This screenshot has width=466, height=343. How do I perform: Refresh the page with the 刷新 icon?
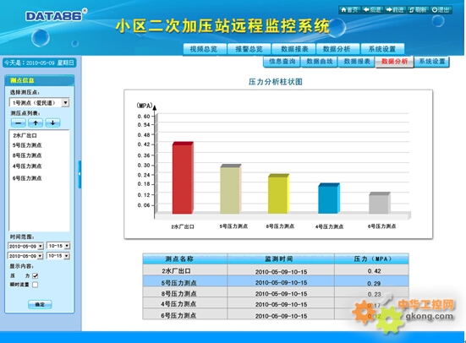point(418,10)
